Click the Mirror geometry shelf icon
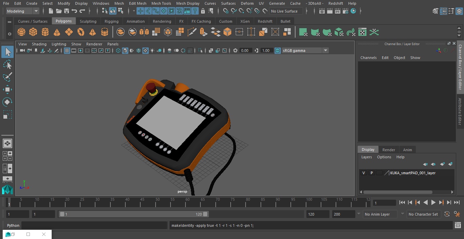This screenshot has height=239, width=464. click(x=144, y=32)
